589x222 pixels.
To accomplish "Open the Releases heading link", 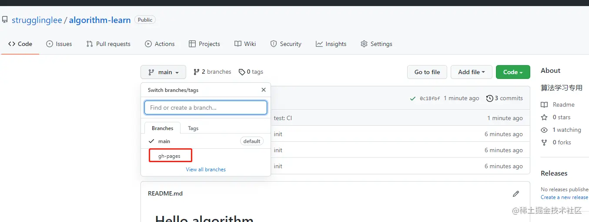I will [x=554, y=173].
